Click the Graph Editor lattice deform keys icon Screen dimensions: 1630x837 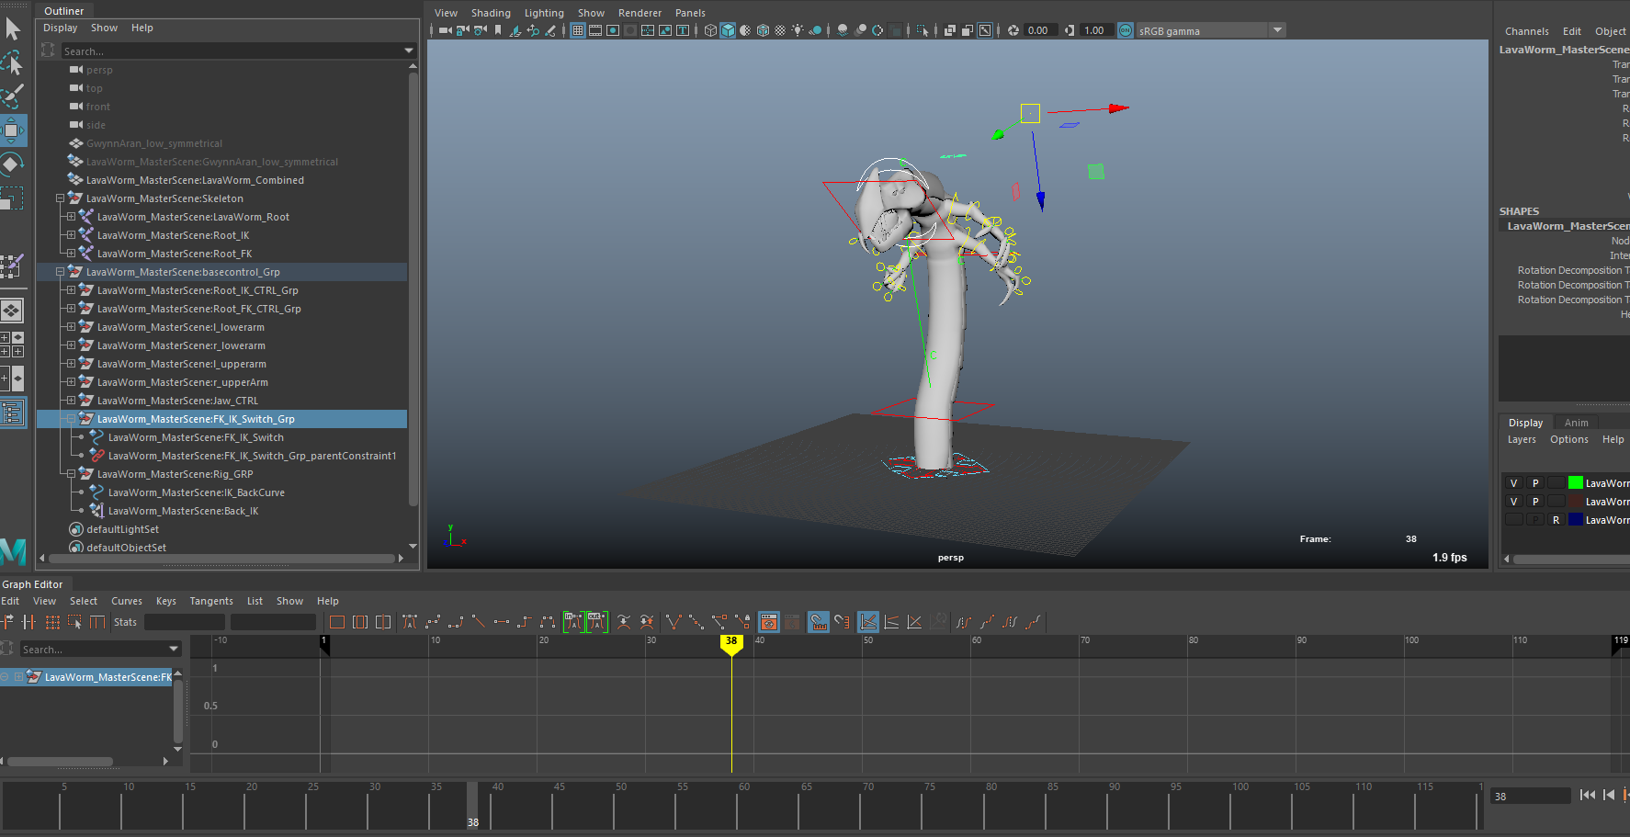pyautogui.click(x=52, y=622)
